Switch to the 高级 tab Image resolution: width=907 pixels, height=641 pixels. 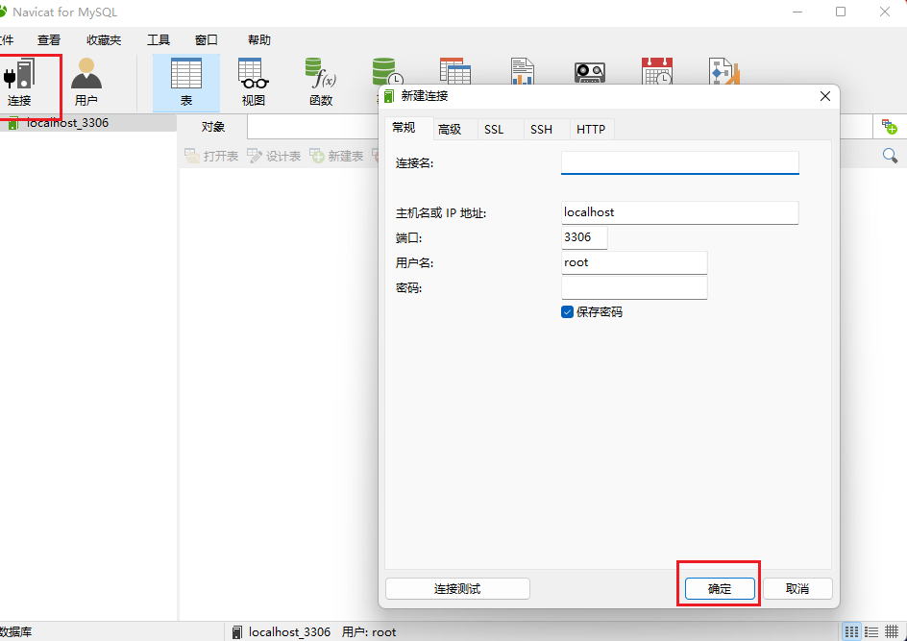[x=449, y=129]
